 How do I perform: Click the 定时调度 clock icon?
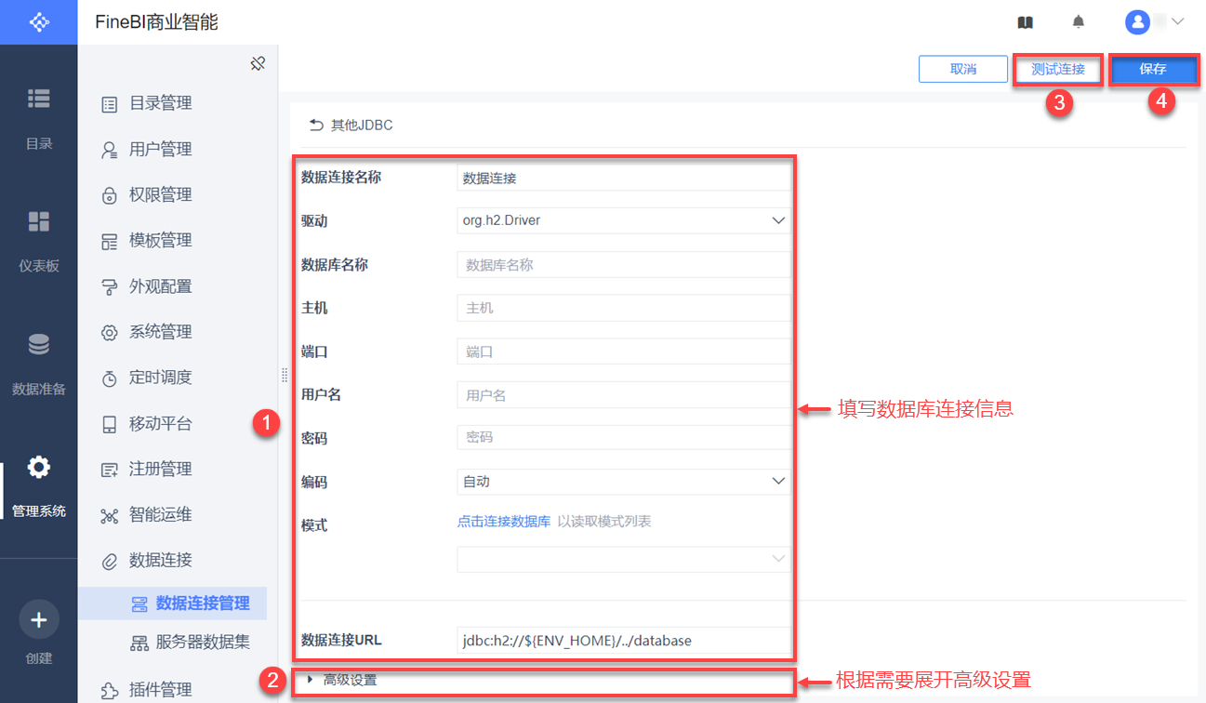tap(110, 378)
